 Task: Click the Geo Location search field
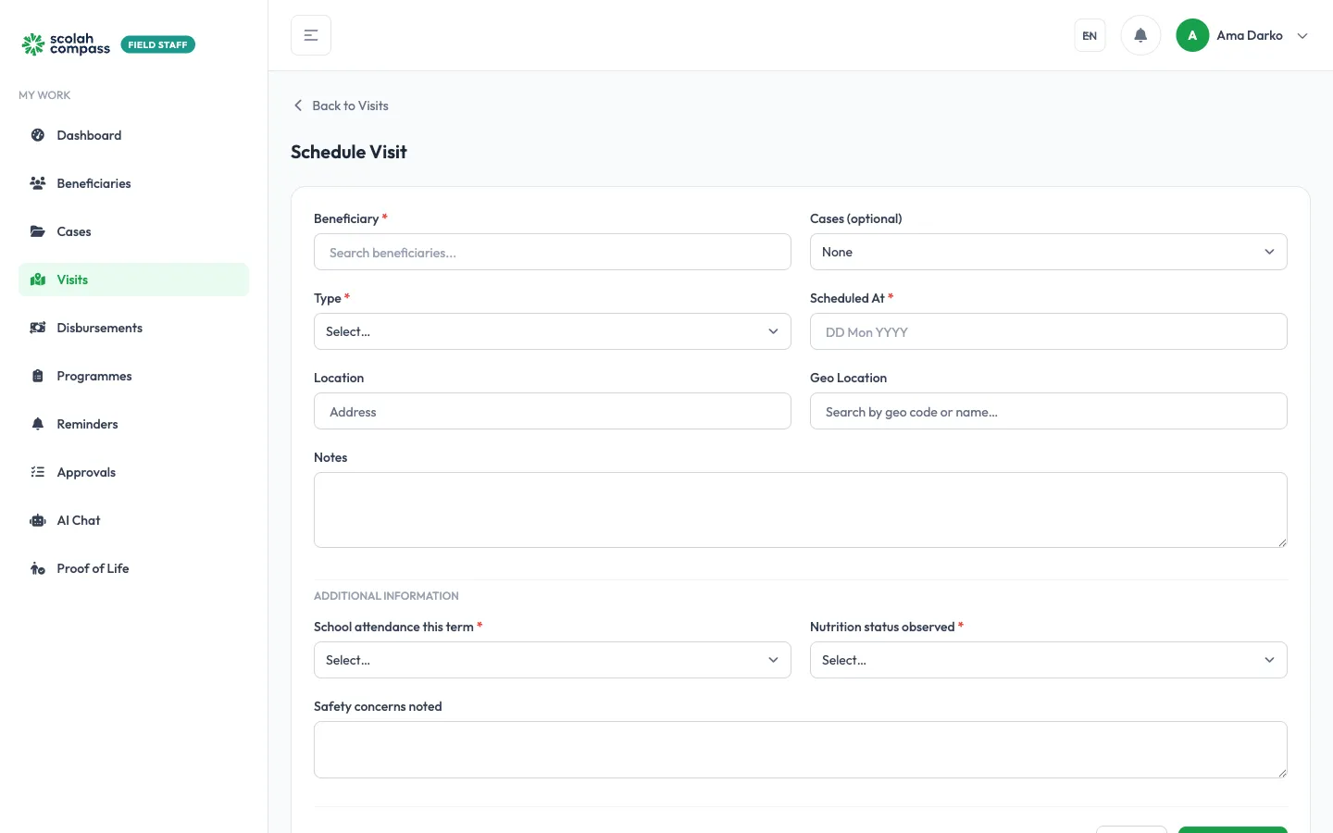point(1048,411)
